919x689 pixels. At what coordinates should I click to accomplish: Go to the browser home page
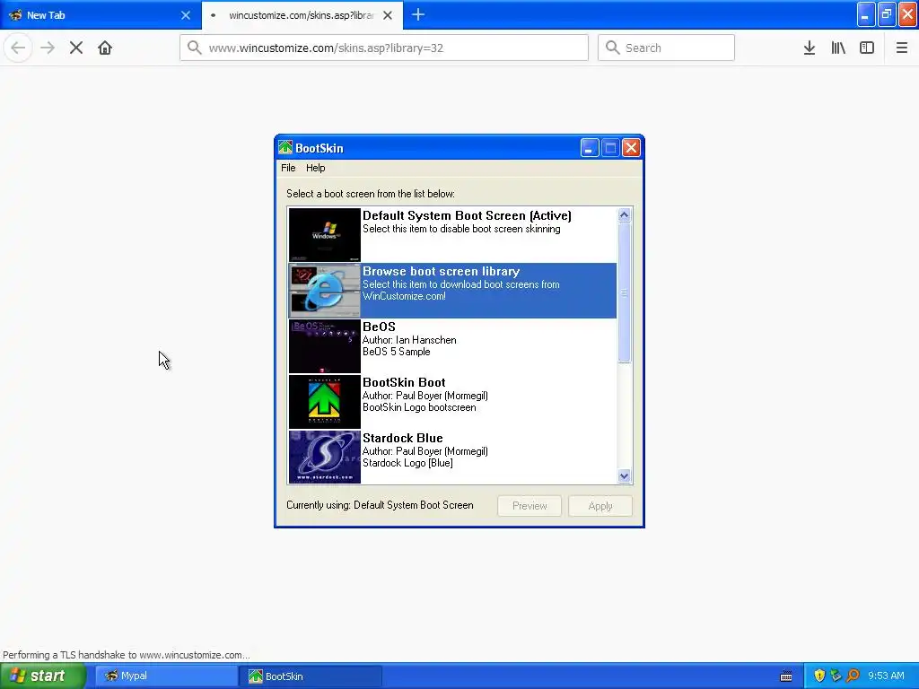point(105,48)
